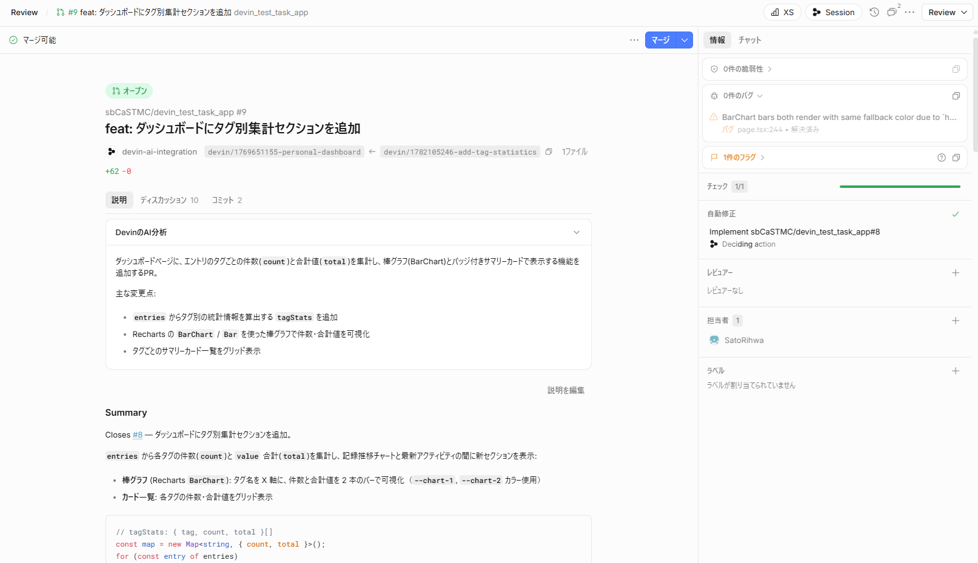Add an assignee with plus icon

click(x=956, y=321)
